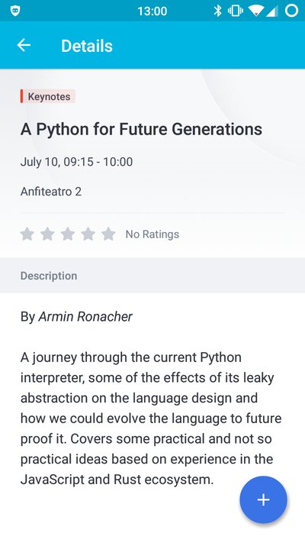Tap the No Ratings label

pos(152,234)
